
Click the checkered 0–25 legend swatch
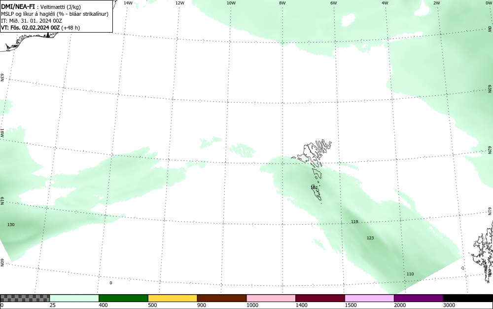pyautogui.click(x=25, y=298)
